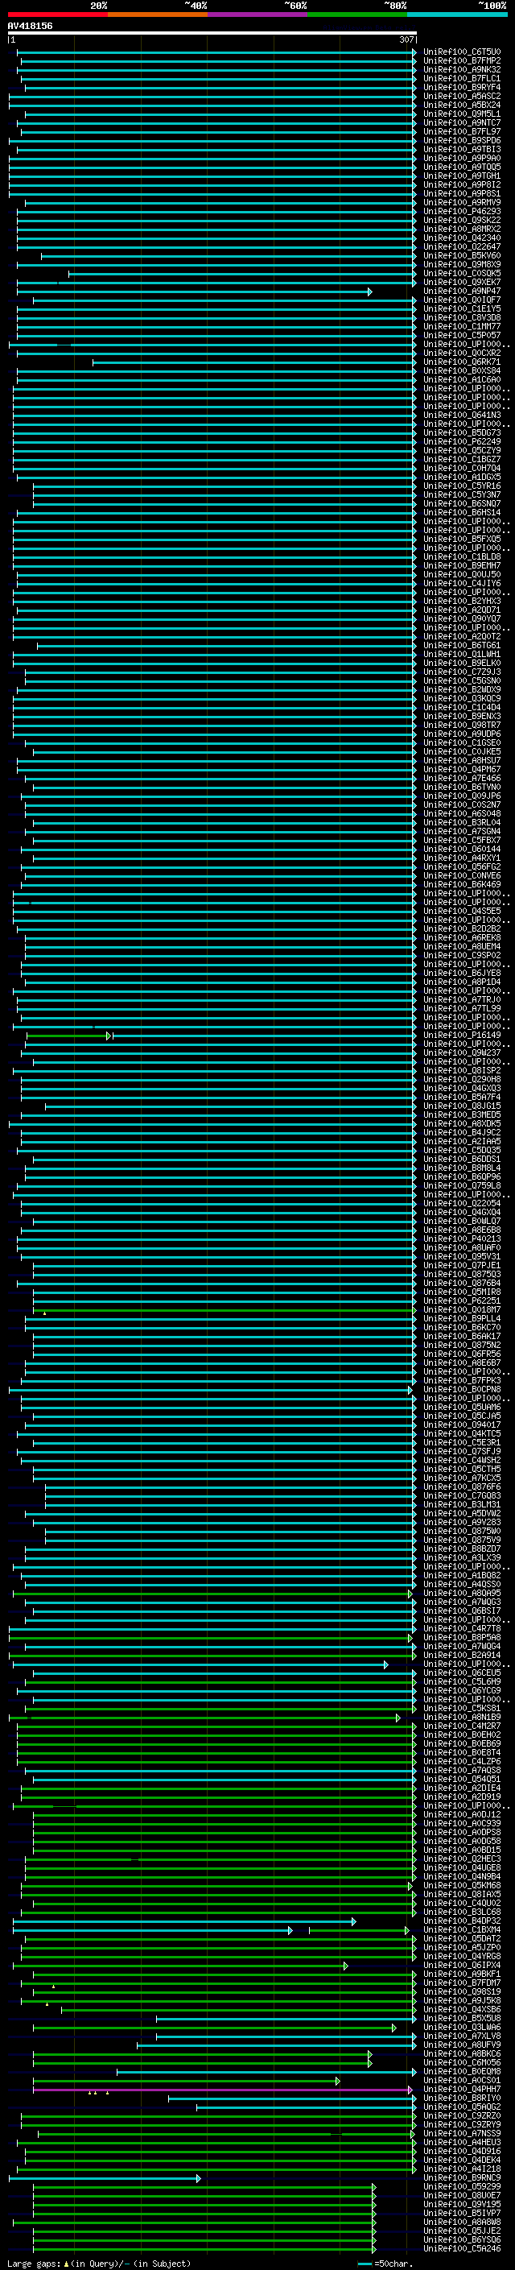
Task: Select the UniRef100_A9NTC7 label
Action: click(462, 122)
